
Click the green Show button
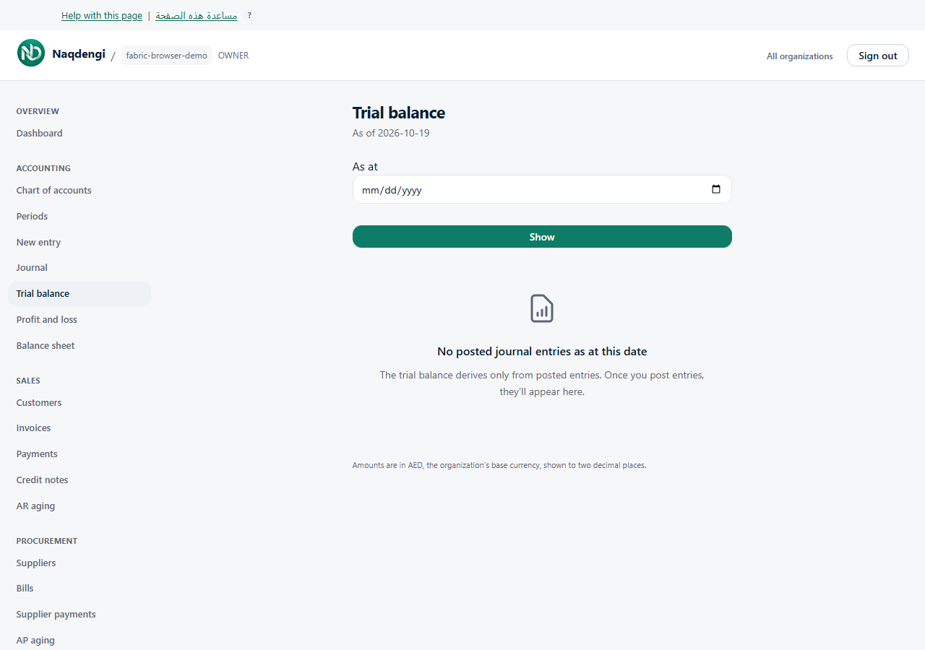click(x=542, y=237)
